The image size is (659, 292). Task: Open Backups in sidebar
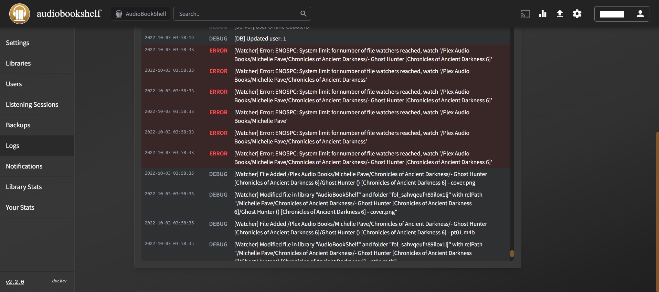[37, 125]
